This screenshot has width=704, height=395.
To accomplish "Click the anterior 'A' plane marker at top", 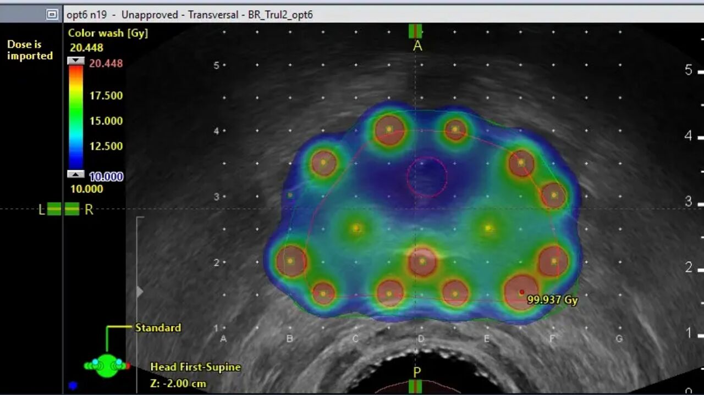I will 416,31.
